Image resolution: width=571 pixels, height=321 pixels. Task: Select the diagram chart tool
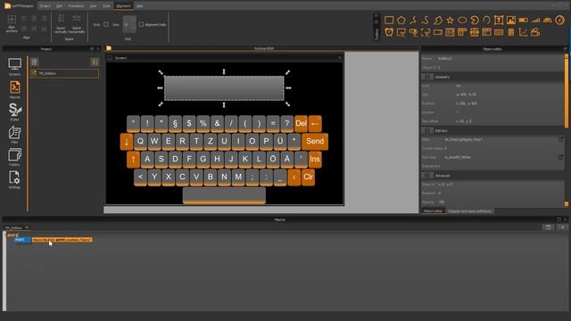click(x=524, y=32)
